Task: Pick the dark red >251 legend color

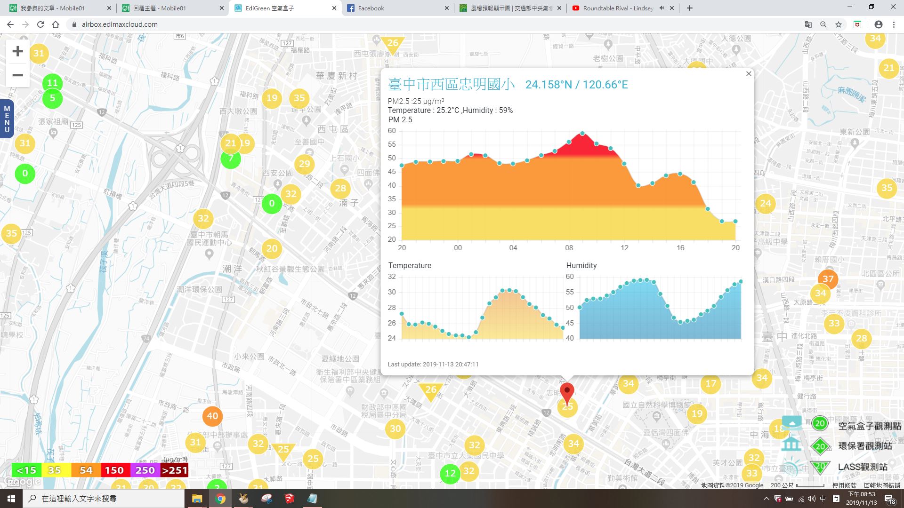Action: pos(174,470)
